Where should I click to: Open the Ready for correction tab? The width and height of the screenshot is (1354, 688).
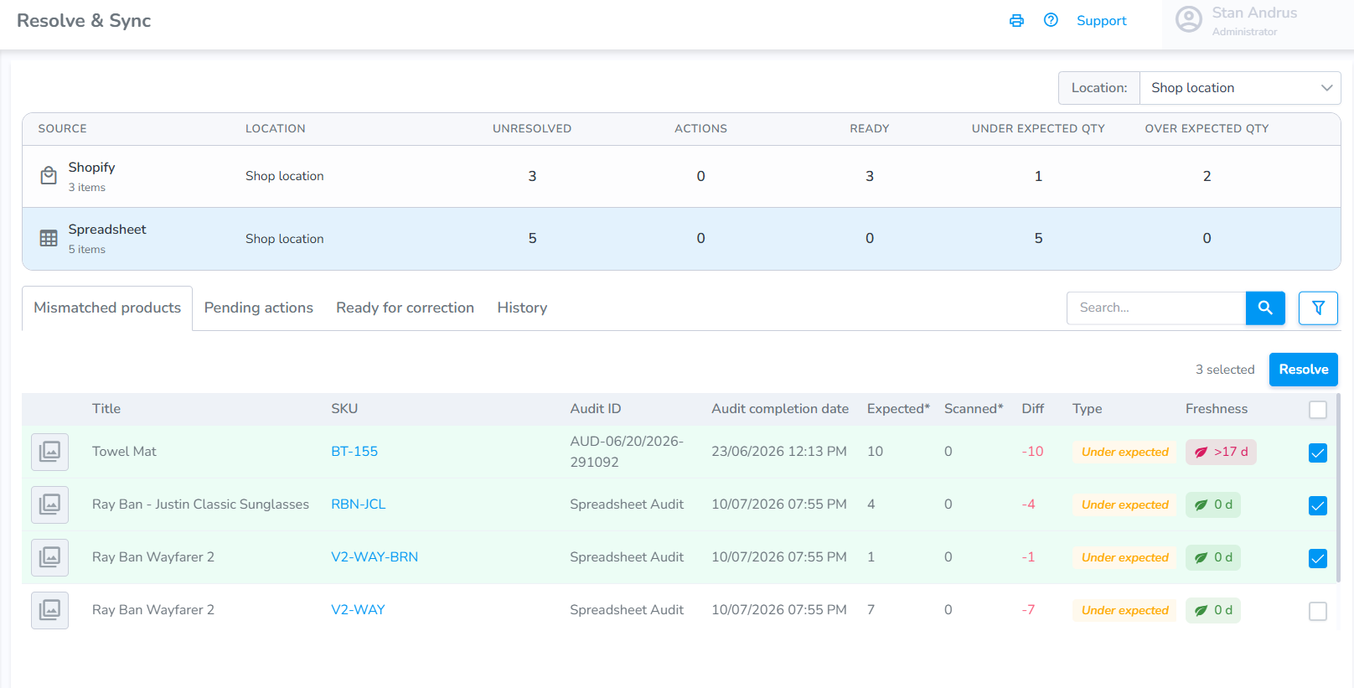coord(406,308)
